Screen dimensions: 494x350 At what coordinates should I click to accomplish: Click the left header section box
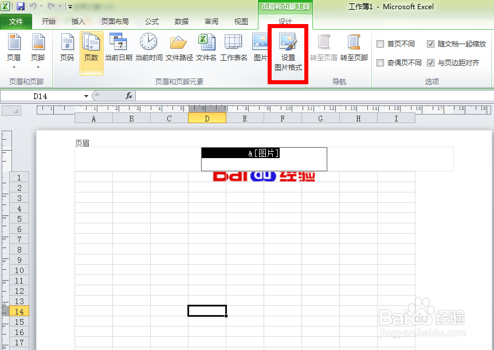[x=138, y=159]
